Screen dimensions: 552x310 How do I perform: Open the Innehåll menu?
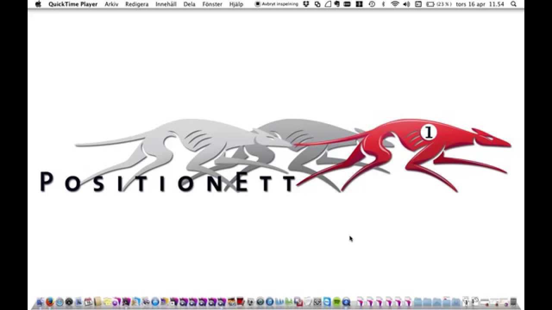[x=166, y=4]
